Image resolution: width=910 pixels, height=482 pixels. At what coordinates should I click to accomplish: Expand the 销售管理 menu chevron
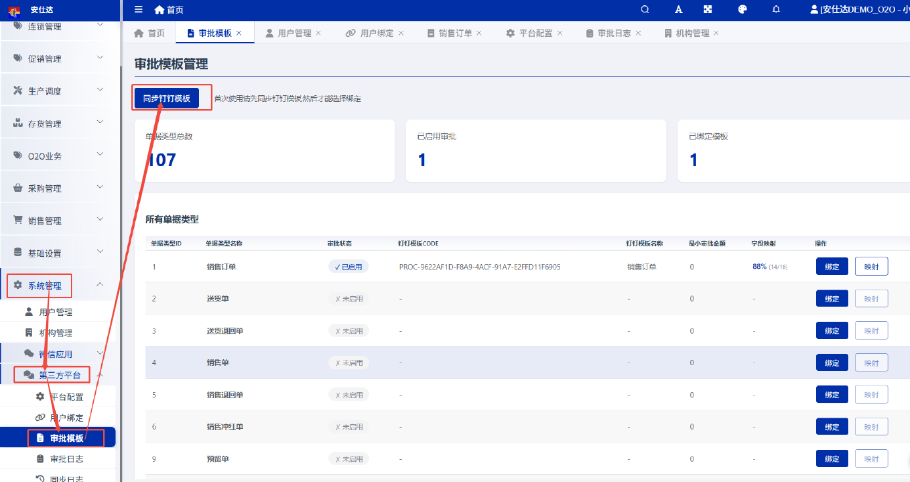point(100,219)
